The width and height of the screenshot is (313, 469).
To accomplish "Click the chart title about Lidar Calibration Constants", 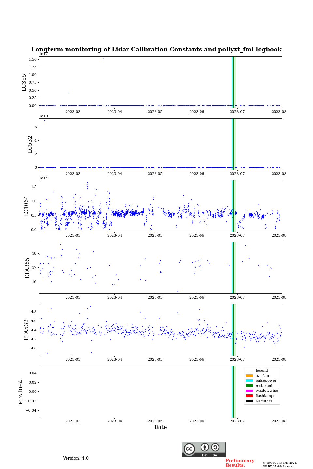I will click(156, 50).
